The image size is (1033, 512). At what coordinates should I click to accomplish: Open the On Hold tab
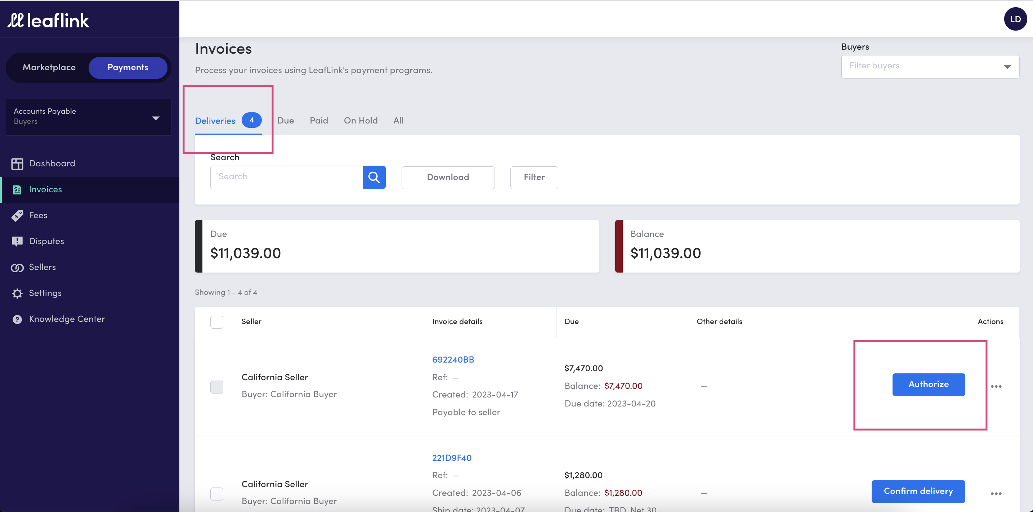[361, 120]
